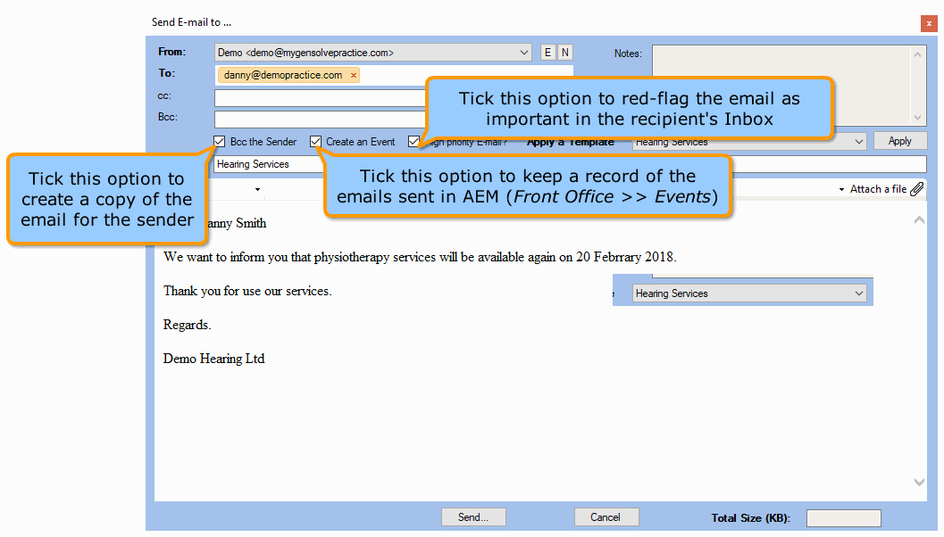This screenshot has width=944, height=537.
Task: Open the Apply a Template dropdown
Action: click(x=858, y=142)
